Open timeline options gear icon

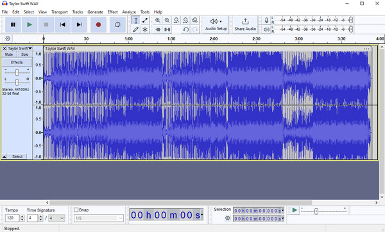coord(8,38)
